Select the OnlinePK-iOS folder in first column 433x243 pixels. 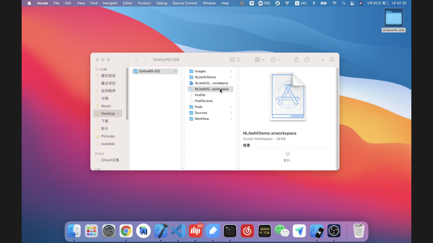(x=155, y=71)
